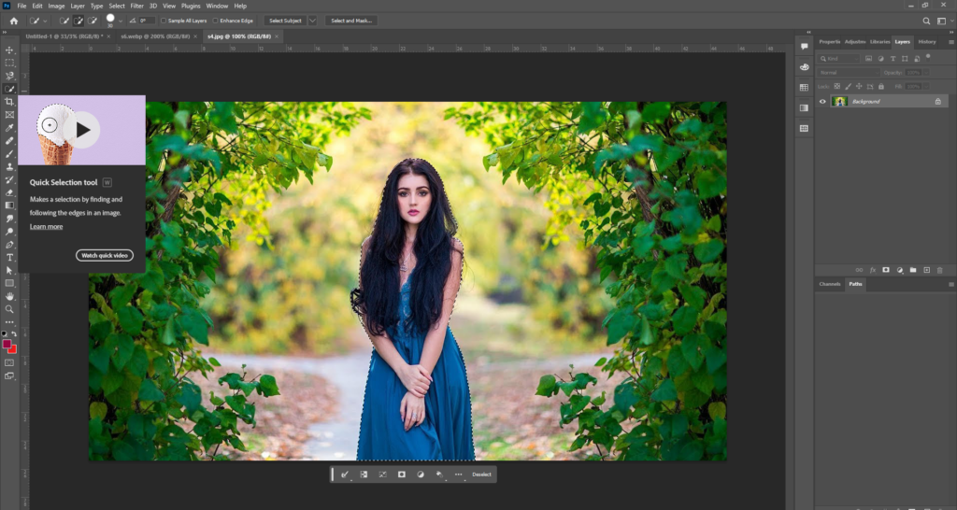Viewport: 957px width, 510px height.
Task: Pick the Type tool in toolbar
Action: pyautogui.click(x=9, y=257)
